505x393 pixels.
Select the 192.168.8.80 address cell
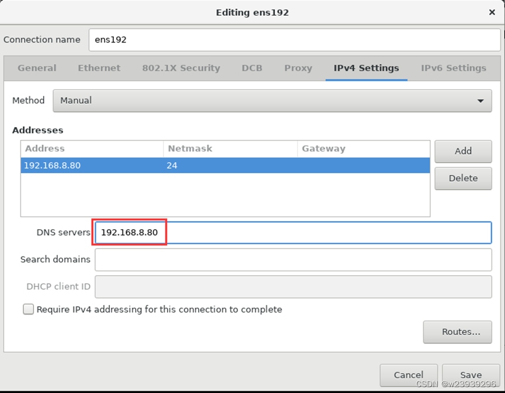pos(92,165)
